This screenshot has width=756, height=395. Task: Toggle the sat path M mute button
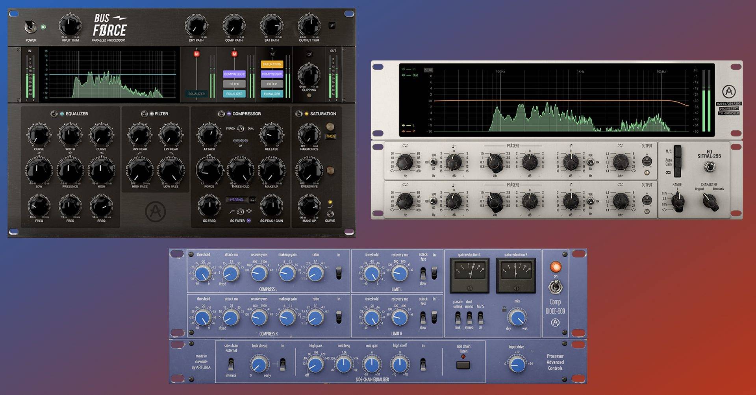pos(272,54)
